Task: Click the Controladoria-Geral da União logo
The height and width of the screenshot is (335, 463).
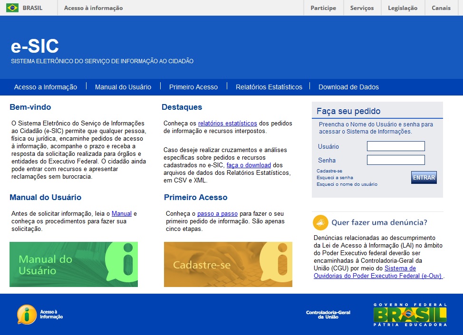Action: click(328, 315)
